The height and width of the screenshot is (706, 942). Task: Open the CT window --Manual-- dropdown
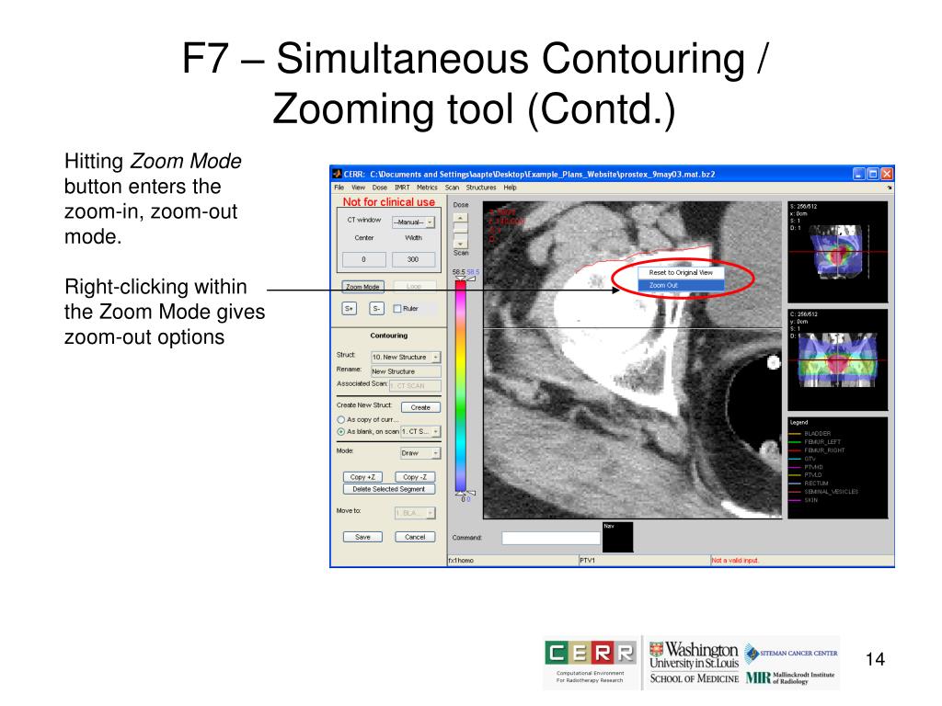(413, 222)
